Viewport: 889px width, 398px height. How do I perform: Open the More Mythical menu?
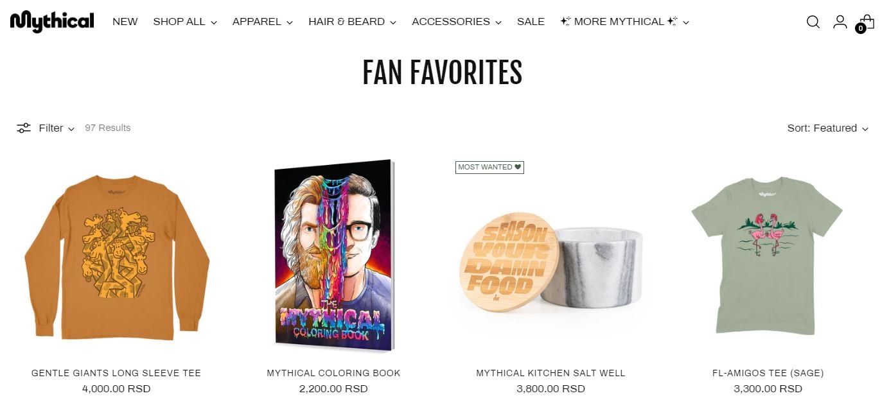[x=624, y=22]
